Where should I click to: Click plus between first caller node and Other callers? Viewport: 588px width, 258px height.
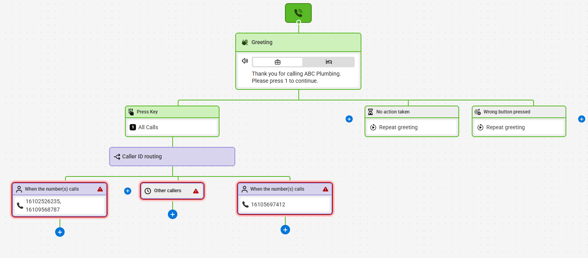[128, 191]
